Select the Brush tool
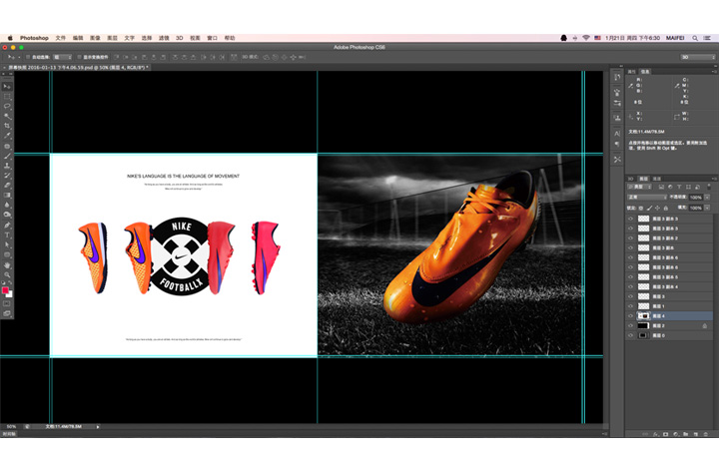This screenshot has width=719, height=470. point(7,157)
